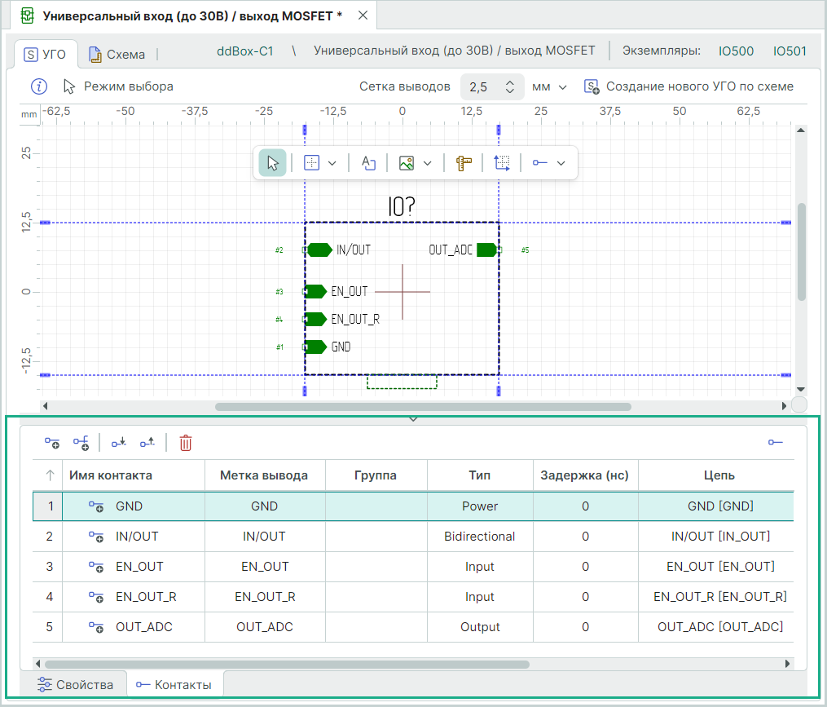Select the EN_OUT_R row in the pin table

[147, 597]
